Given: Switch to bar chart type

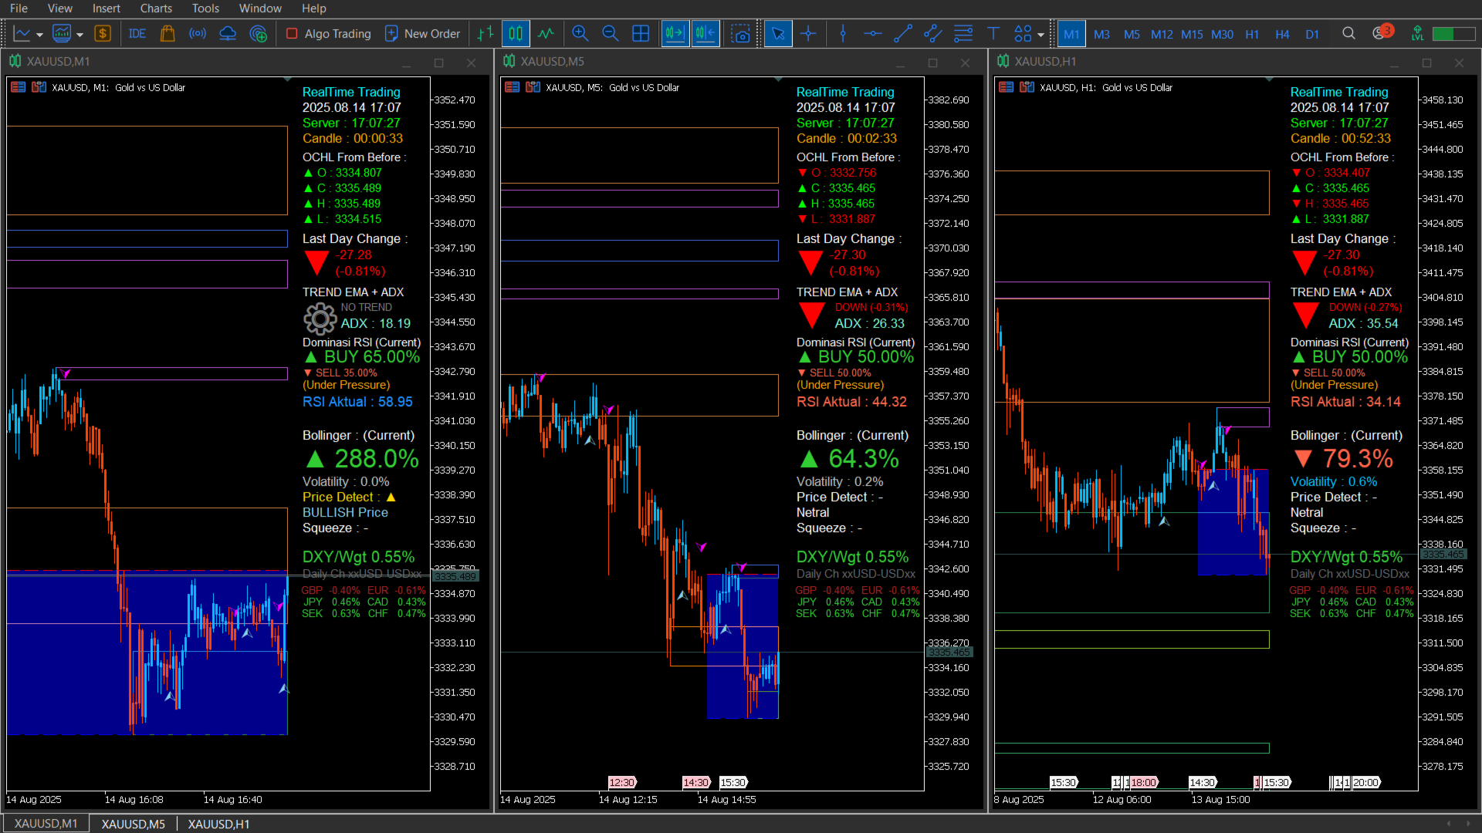Looking at the screenshot, I should (486, 34).
